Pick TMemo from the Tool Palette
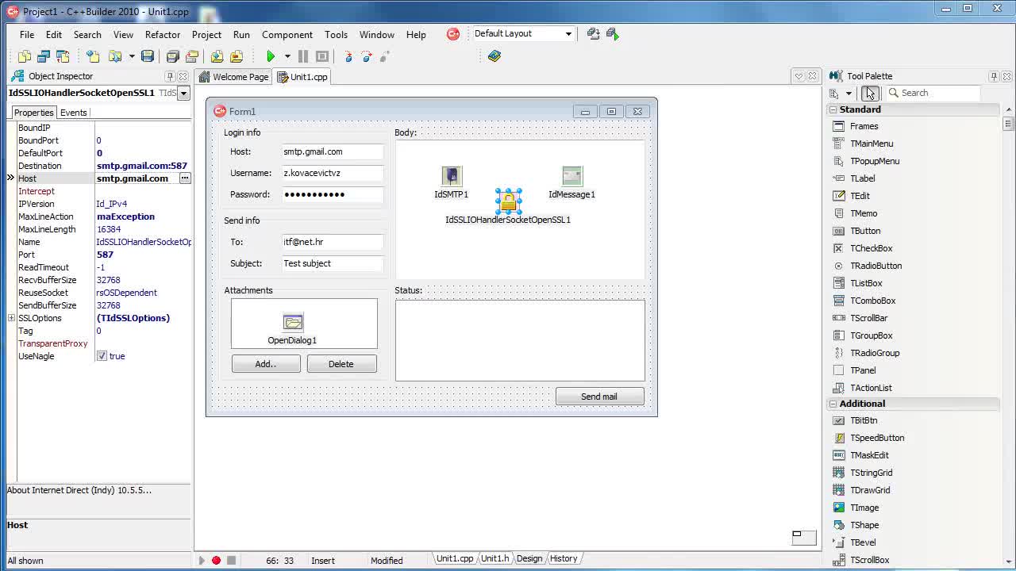The image size is (1016, 571). (864, 213)
